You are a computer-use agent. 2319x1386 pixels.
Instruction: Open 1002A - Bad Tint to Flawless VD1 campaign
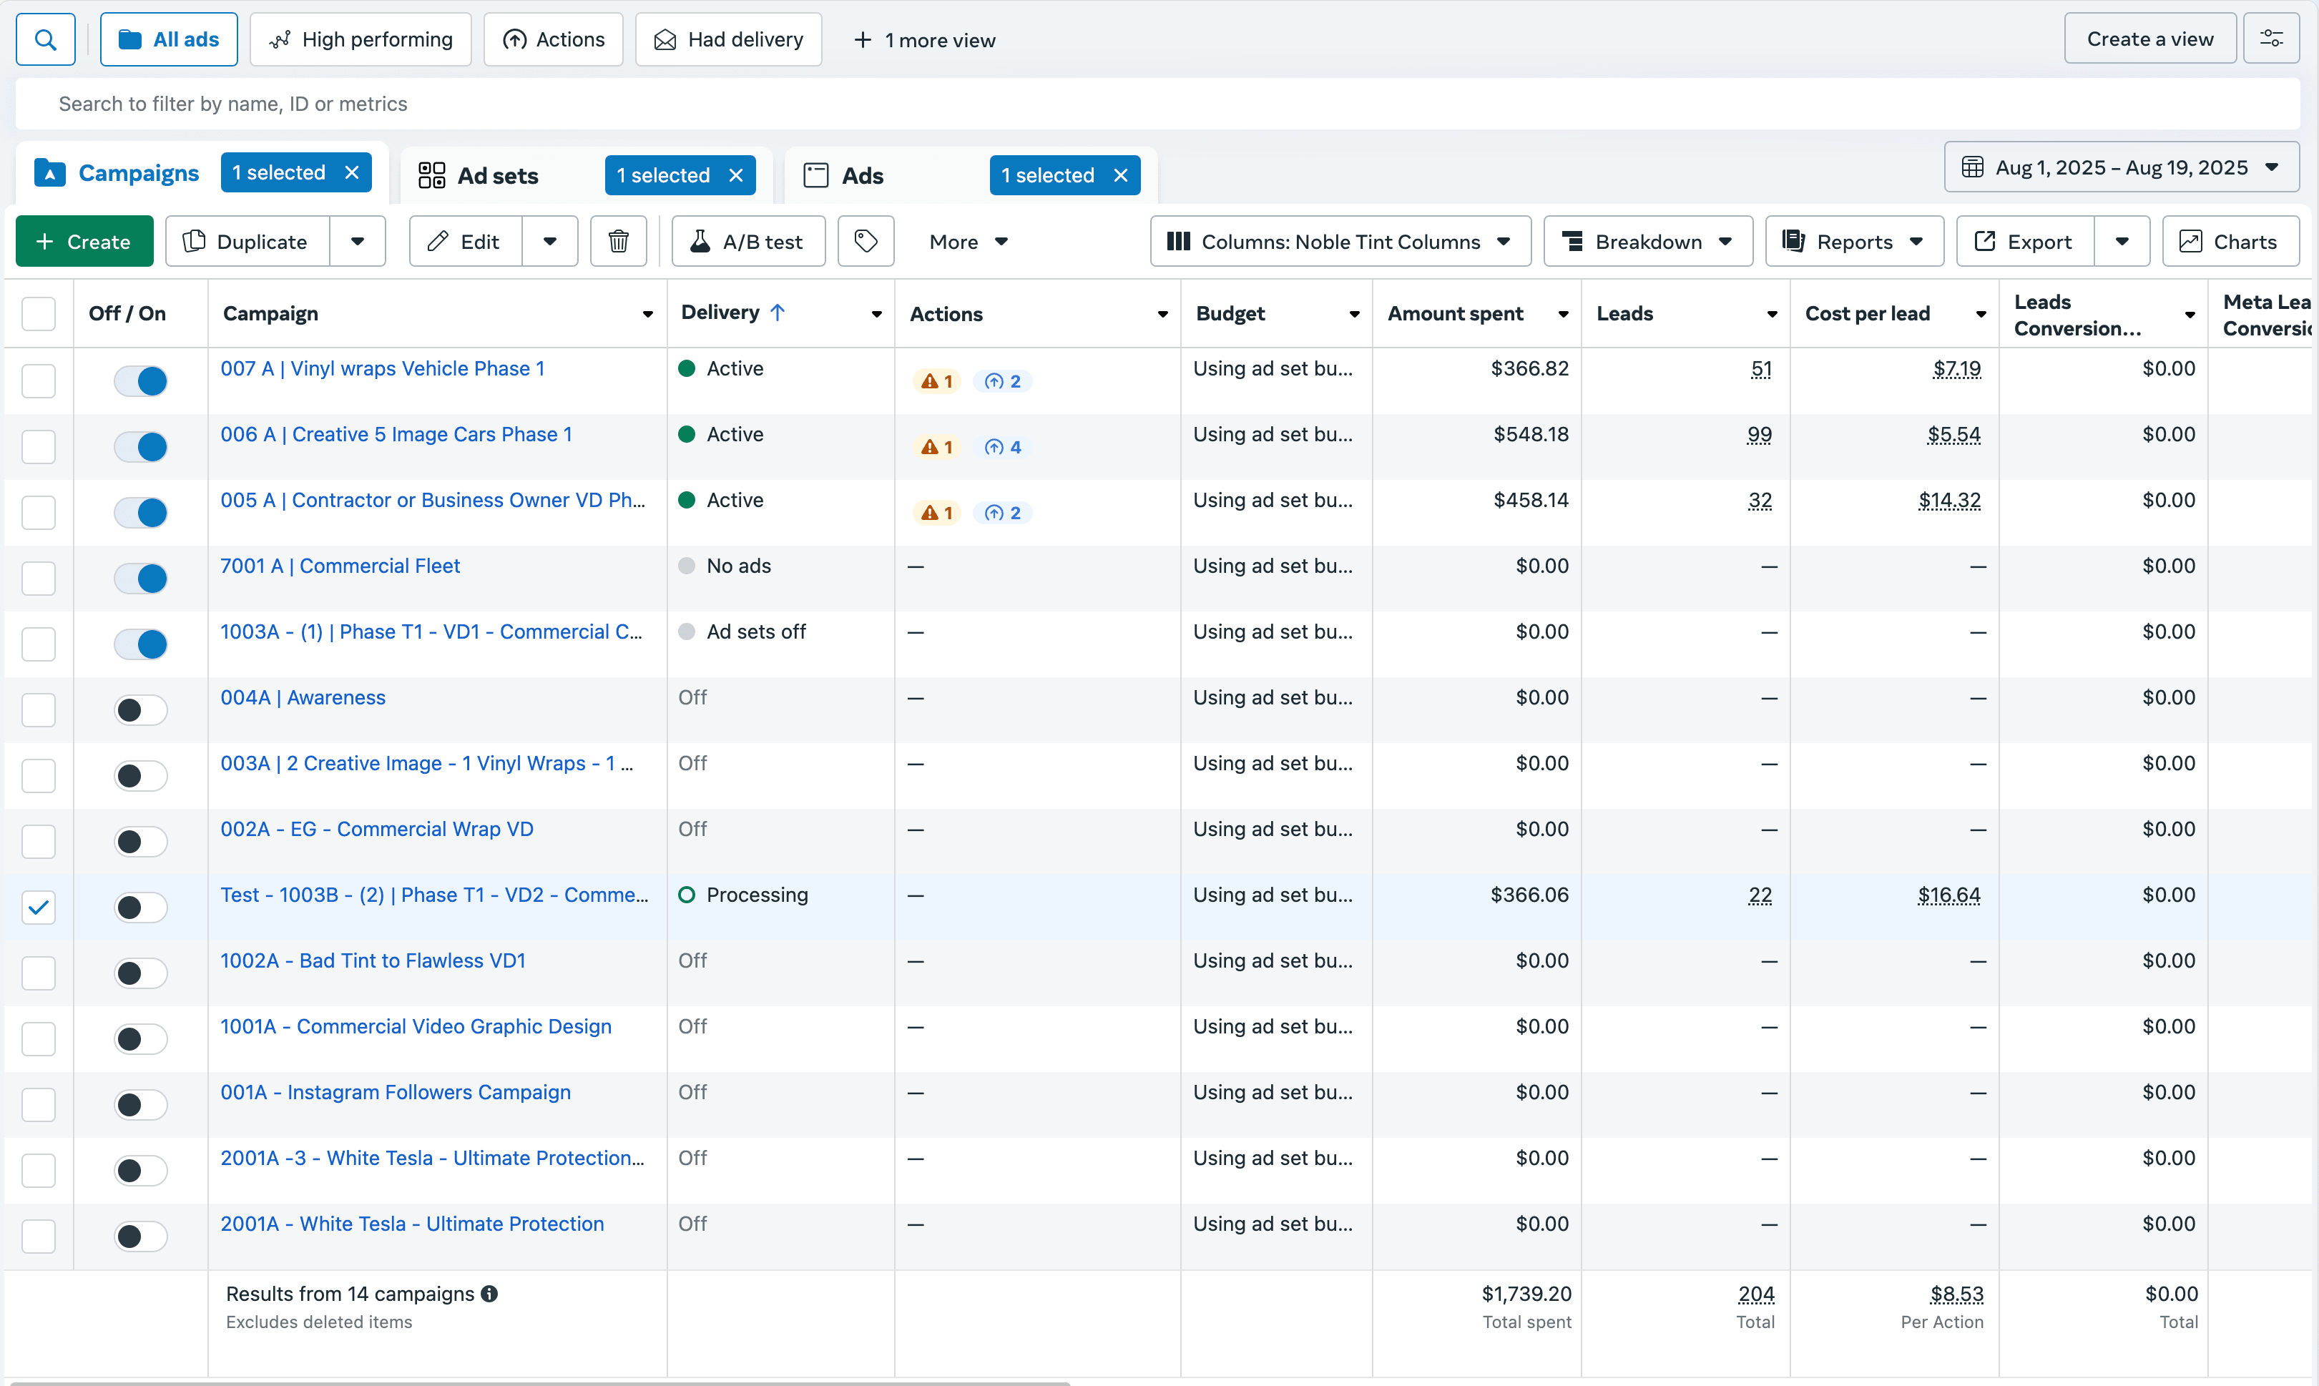pos(373,961)
